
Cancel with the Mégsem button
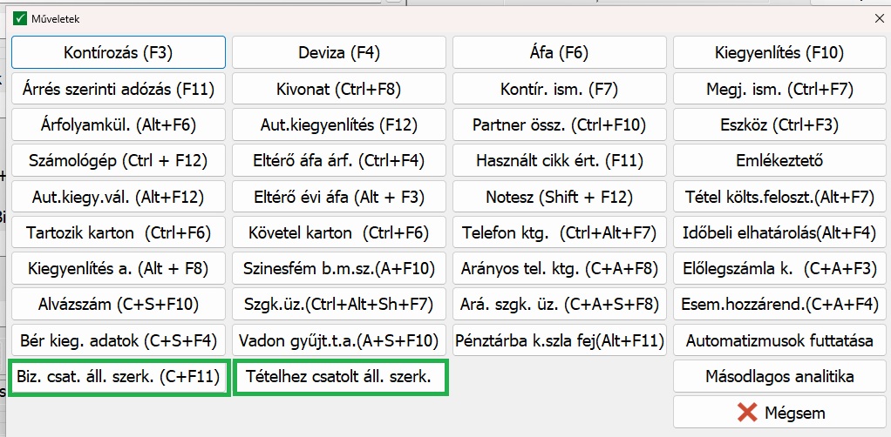point(779,413)
